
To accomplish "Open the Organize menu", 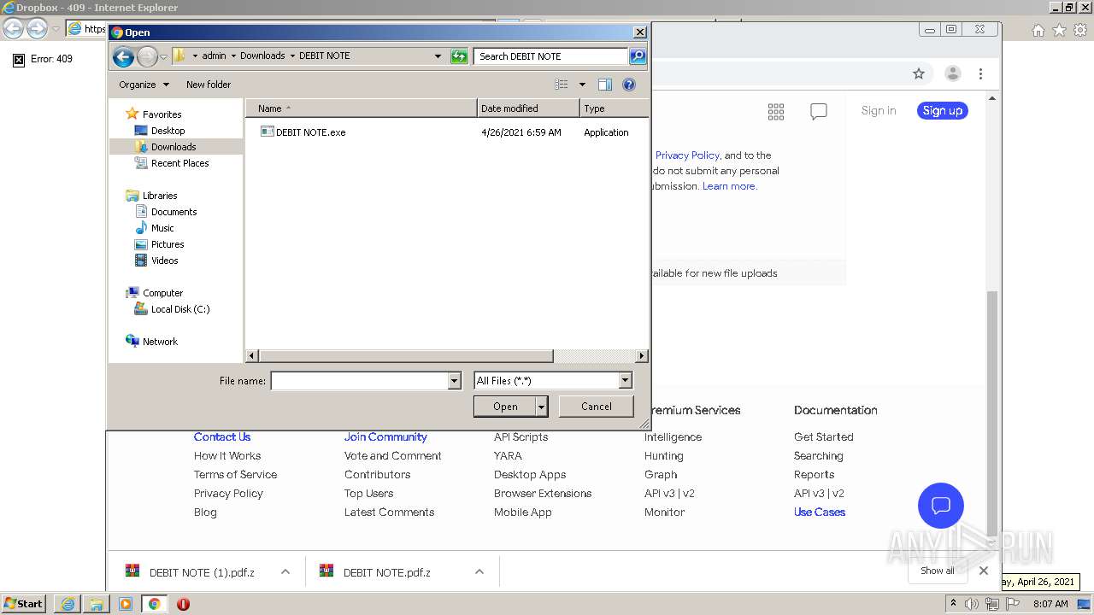I will 144,85.
